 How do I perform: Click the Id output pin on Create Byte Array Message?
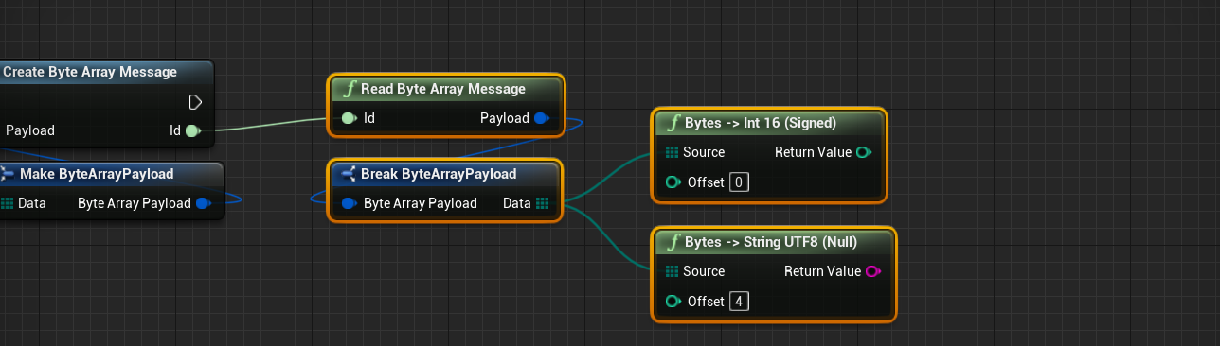pyautogui.click(x=192, y=130)
